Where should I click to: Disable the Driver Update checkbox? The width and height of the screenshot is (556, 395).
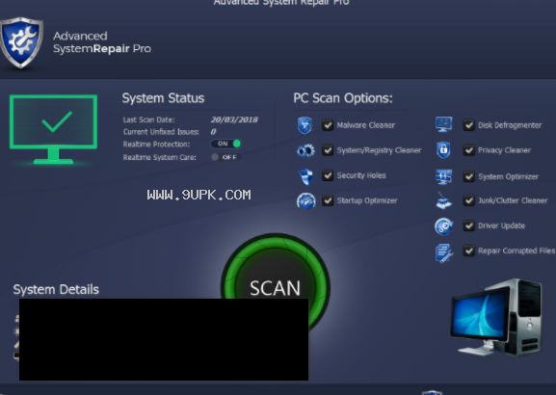coord(468,225)
